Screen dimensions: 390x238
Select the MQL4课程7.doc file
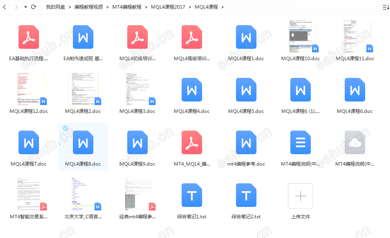pyautogui.click(x=28, y=142)
